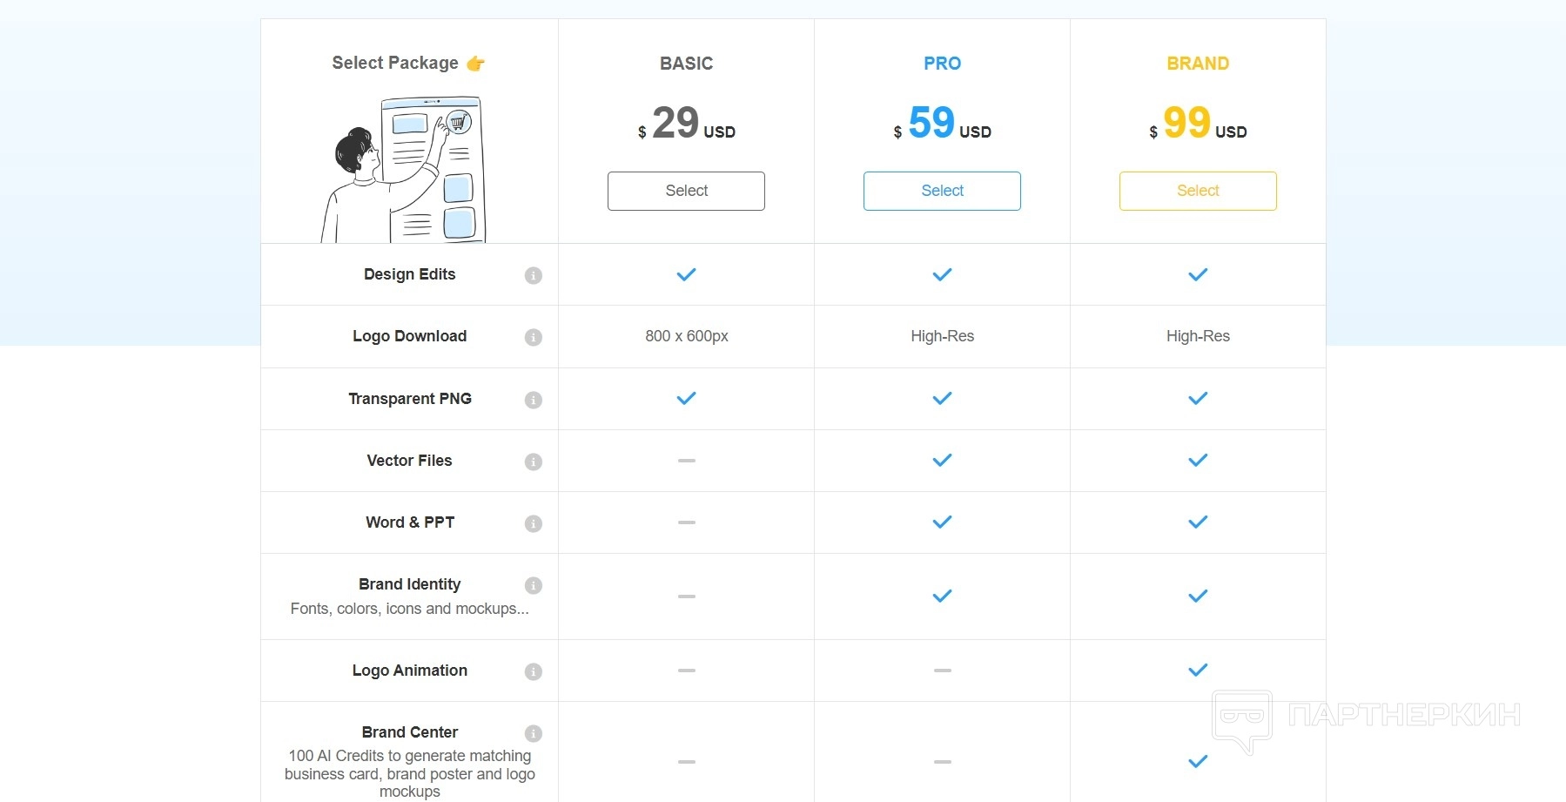The height and width of the screenshot is (802, 1566).
Task: Open the Transparent PNG info tooltip icon
Action: pyautogui.click(x=534, y=400)
